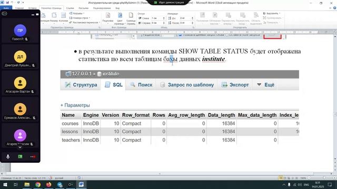Click the Отступ Слева indent field
The image size is (337, 189).
158,18
